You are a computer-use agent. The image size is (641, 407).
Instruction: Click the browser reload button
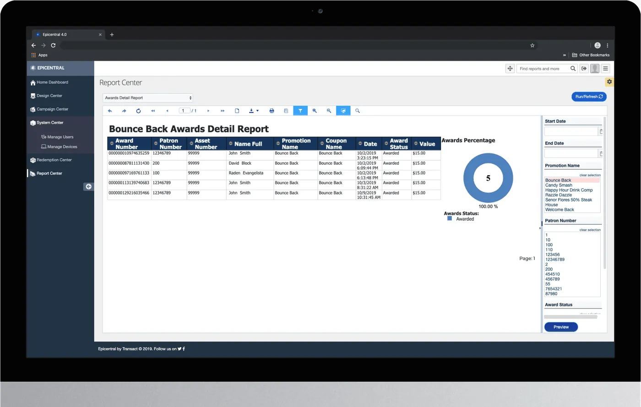click(53, 45)
